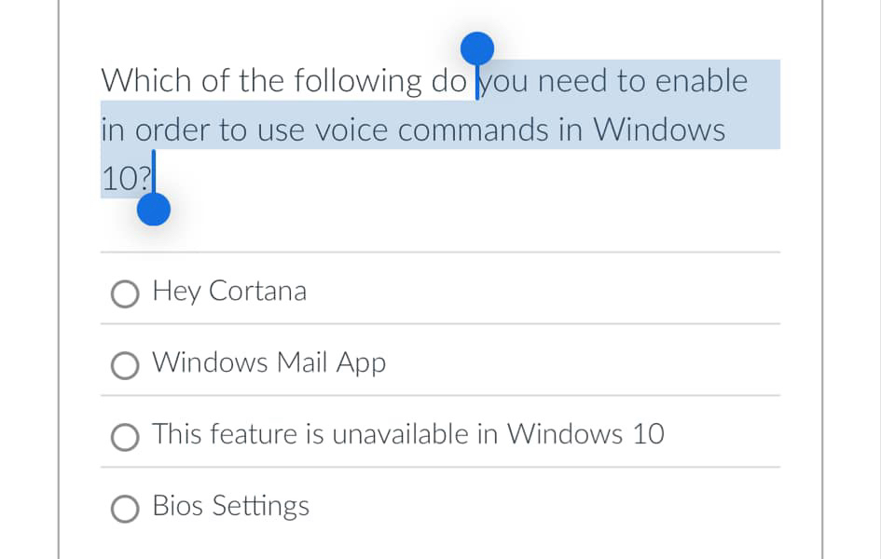This screenshot has height=559, width=881.
Task: Select the Windows Mail App radio button
Action: pyautogui.click(x=124, y=365)
